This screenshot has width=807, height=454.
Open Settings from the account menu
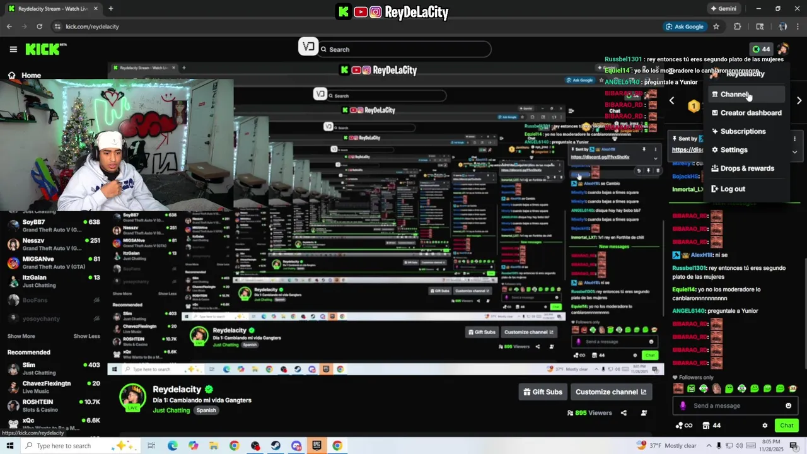pos(748,150)
